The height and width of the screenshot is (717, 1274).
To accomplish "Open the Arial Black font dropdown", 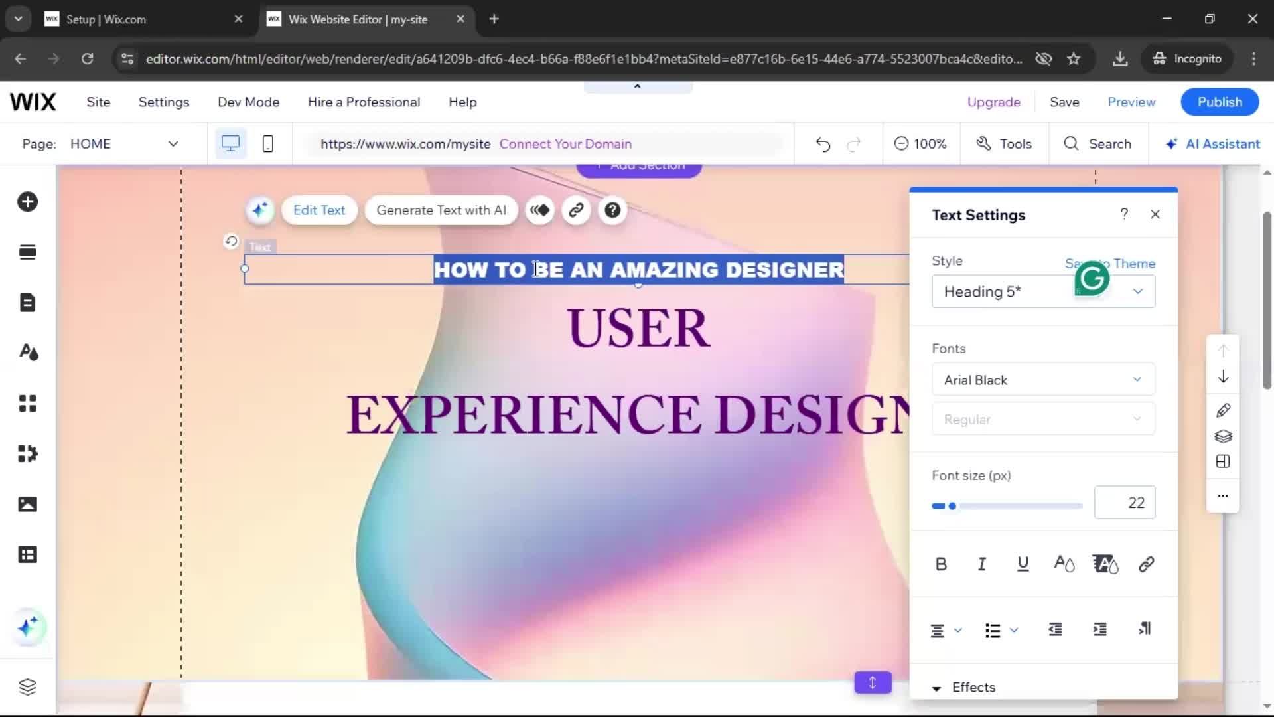I will click(x=1043, y=380).
